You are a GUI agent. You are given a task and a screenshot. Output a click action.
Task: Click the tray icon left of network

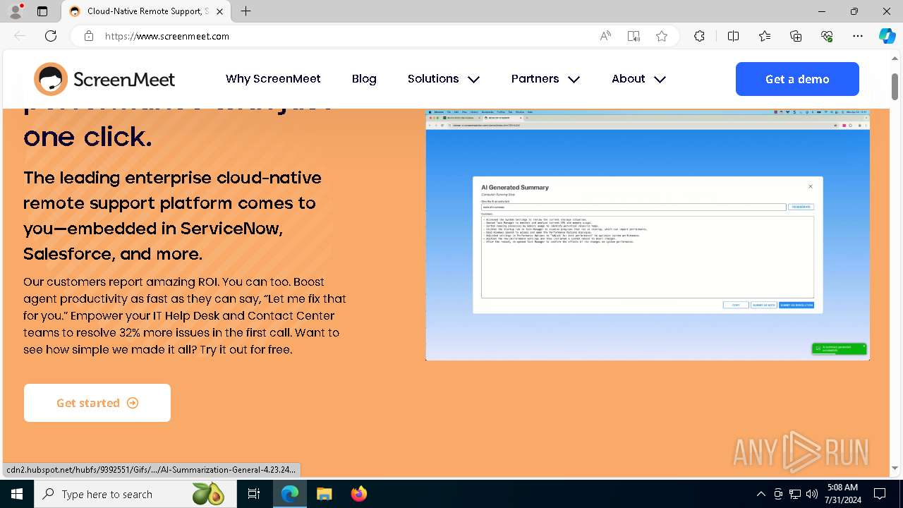click(x=778, y=494)
